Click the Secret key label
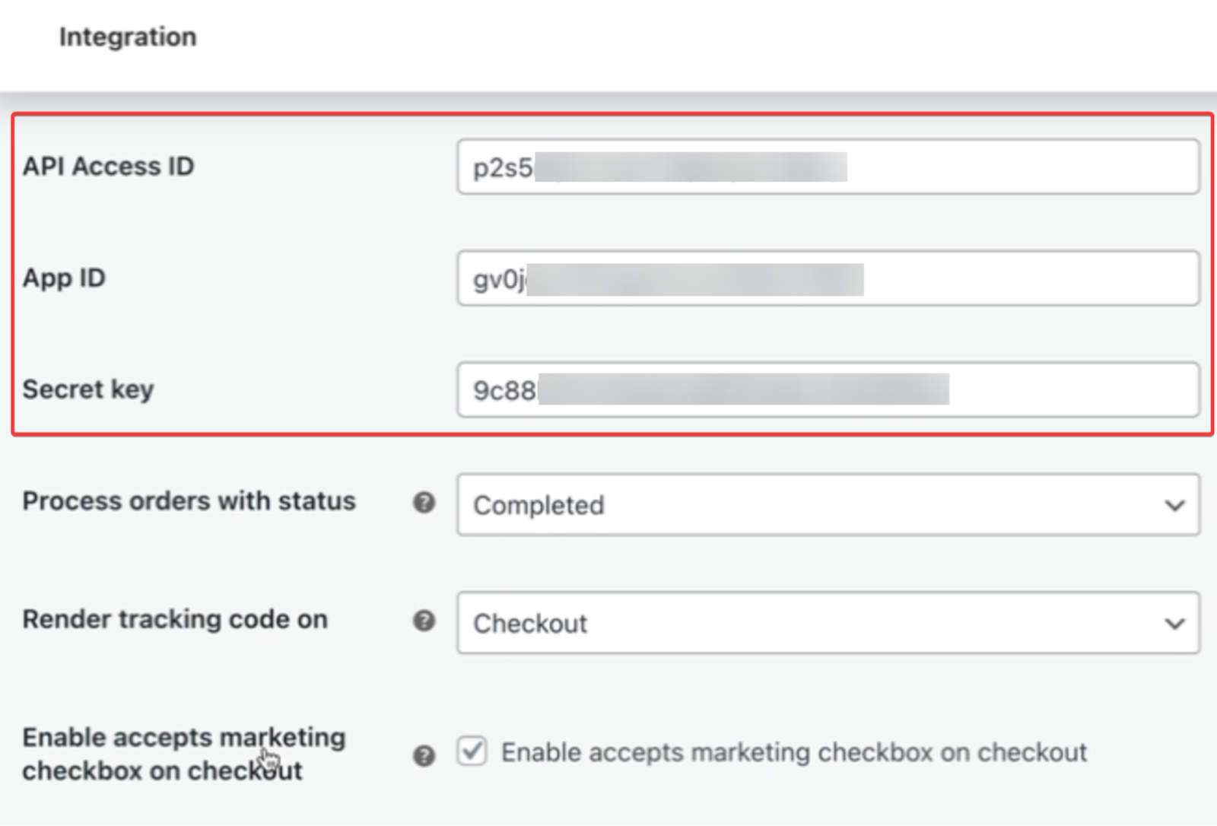Viewport: 1217px width, 826px height. pos(88,389)
